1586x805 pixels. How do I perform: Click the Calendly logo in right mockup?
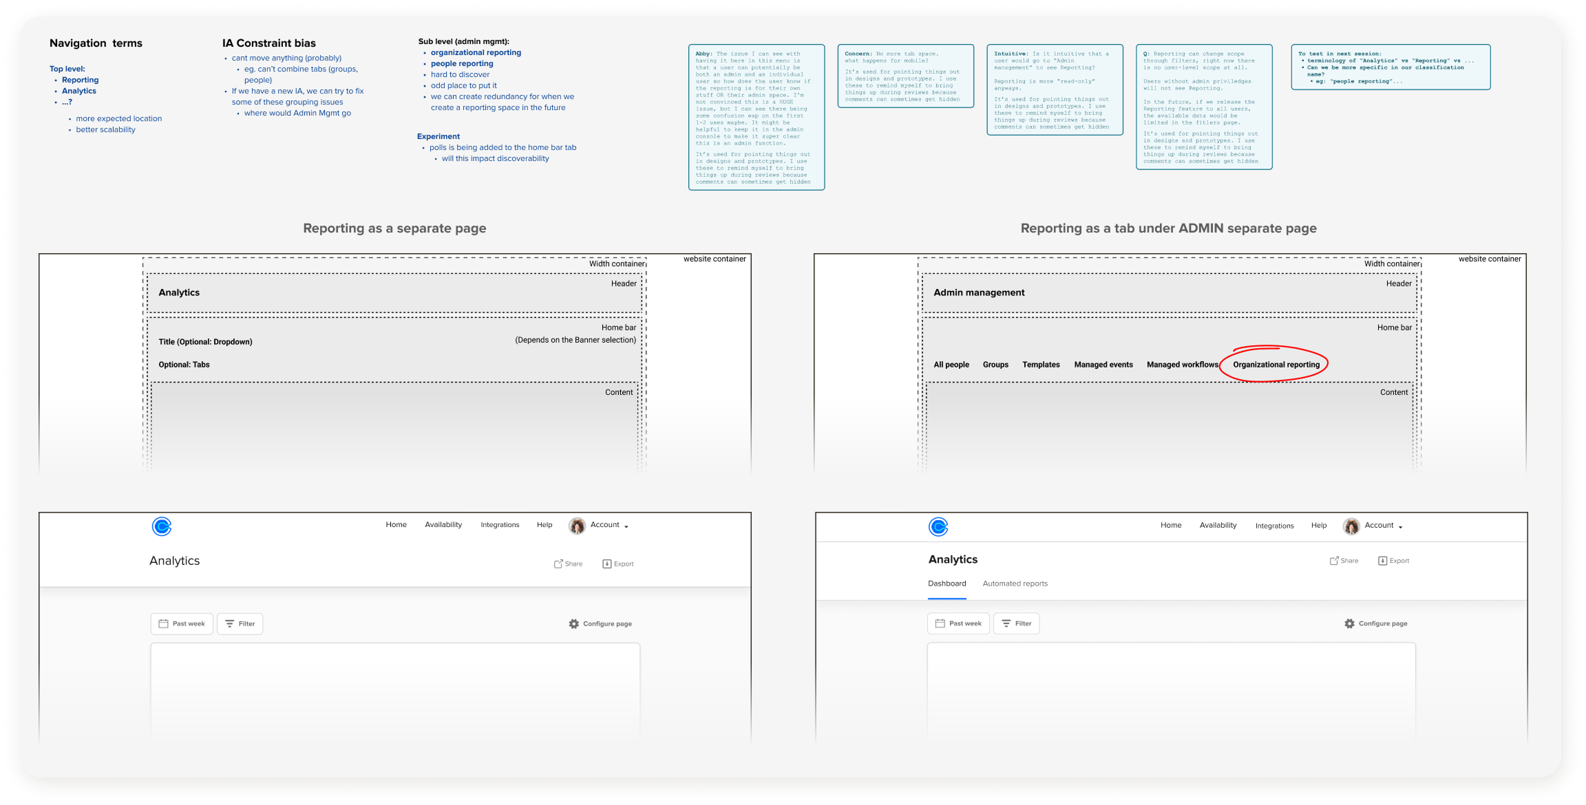pyautogui.click(x=938, y=527)
